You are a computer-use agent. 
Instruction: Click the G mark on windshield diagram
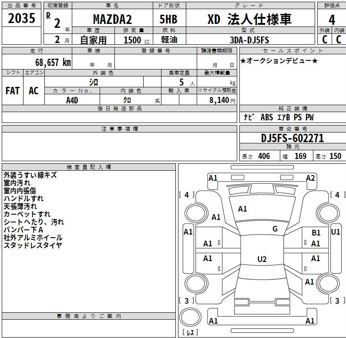coord(275,229)
